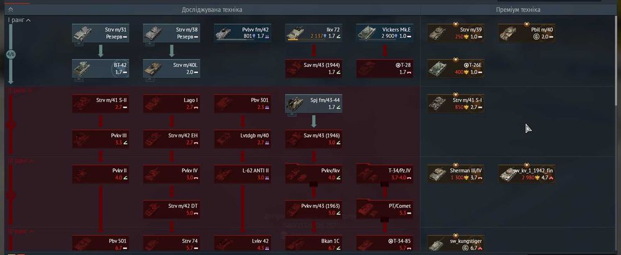Select the locked T-28 vehicle card
Viewport: 621px width, 255px height.
(x=384, y=68)
